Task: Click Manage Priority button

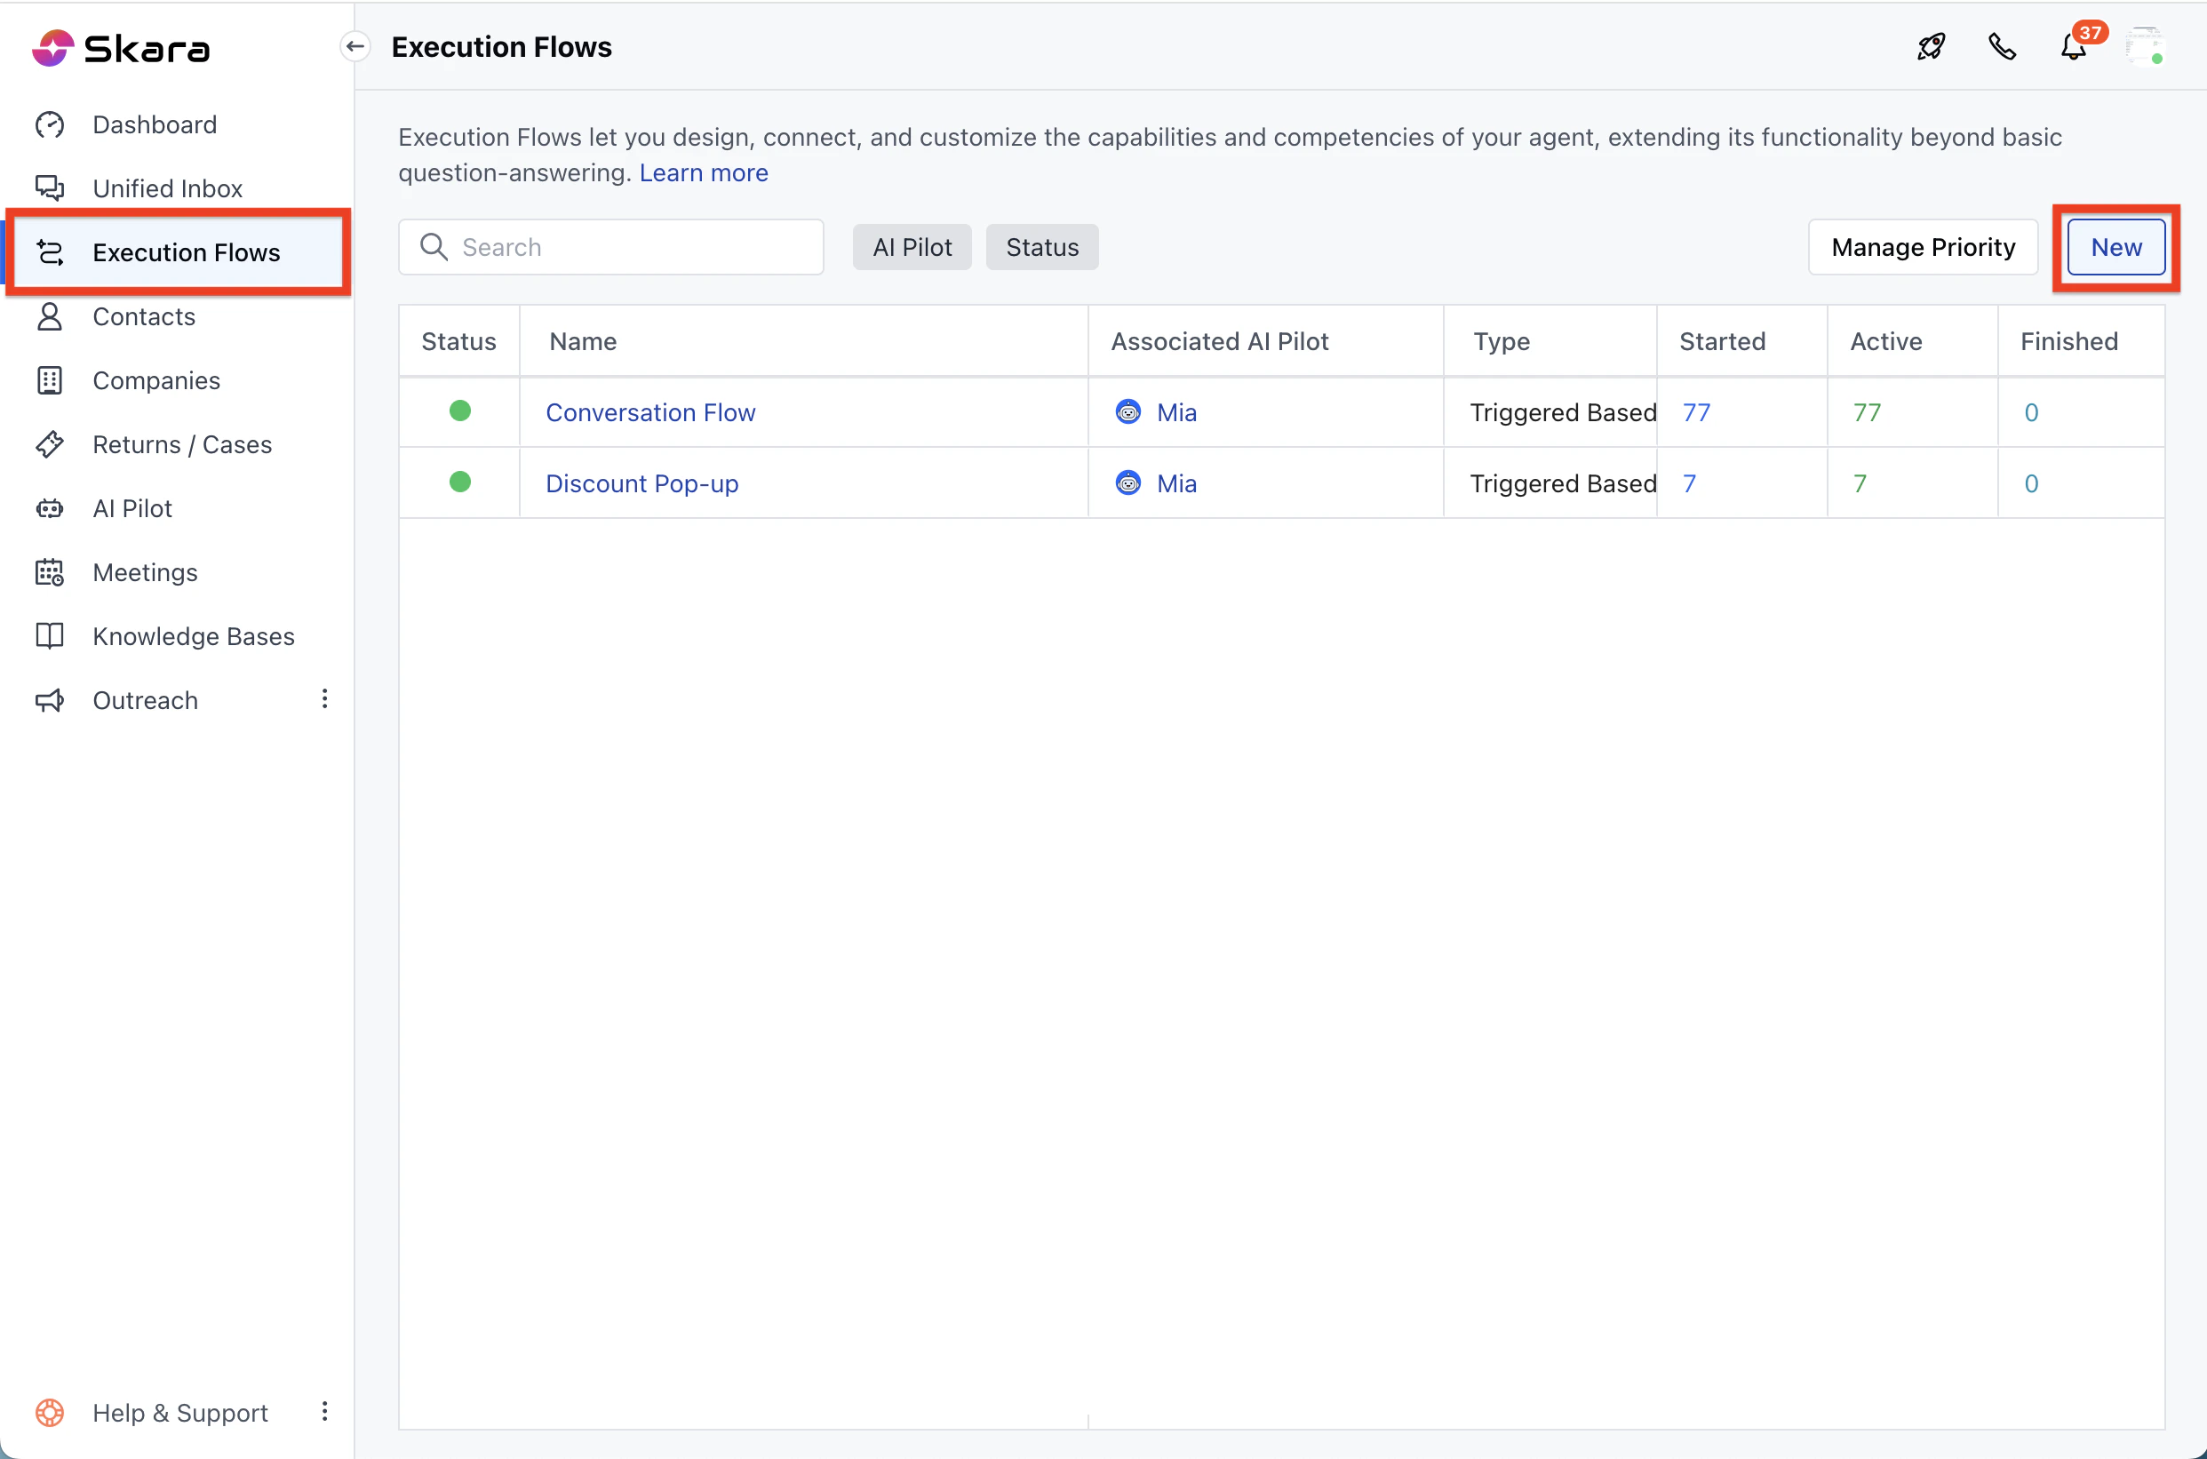Action: (x=1923, y=248)
